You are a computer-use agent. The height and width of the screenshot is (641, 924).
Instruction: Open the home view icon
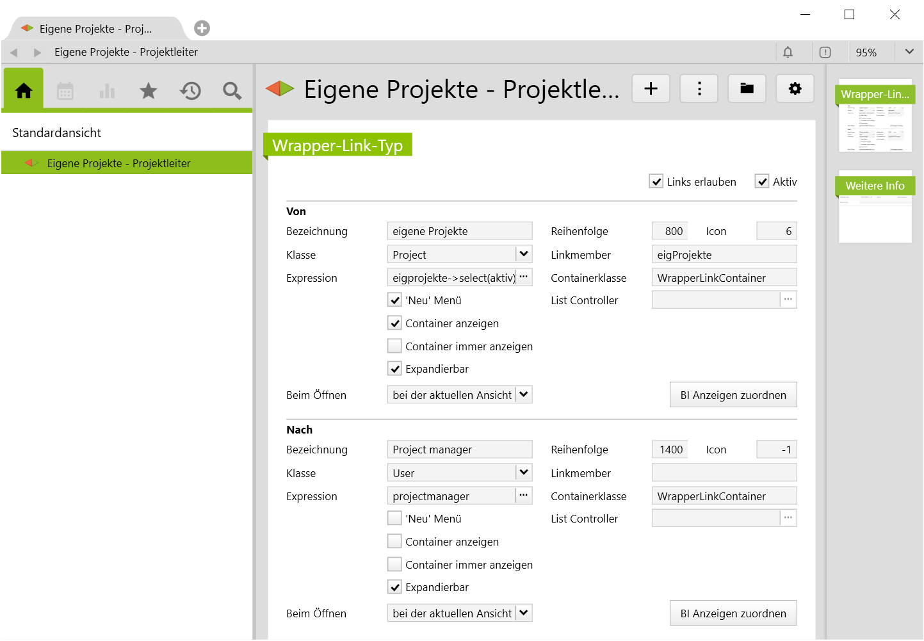point(24,91)
